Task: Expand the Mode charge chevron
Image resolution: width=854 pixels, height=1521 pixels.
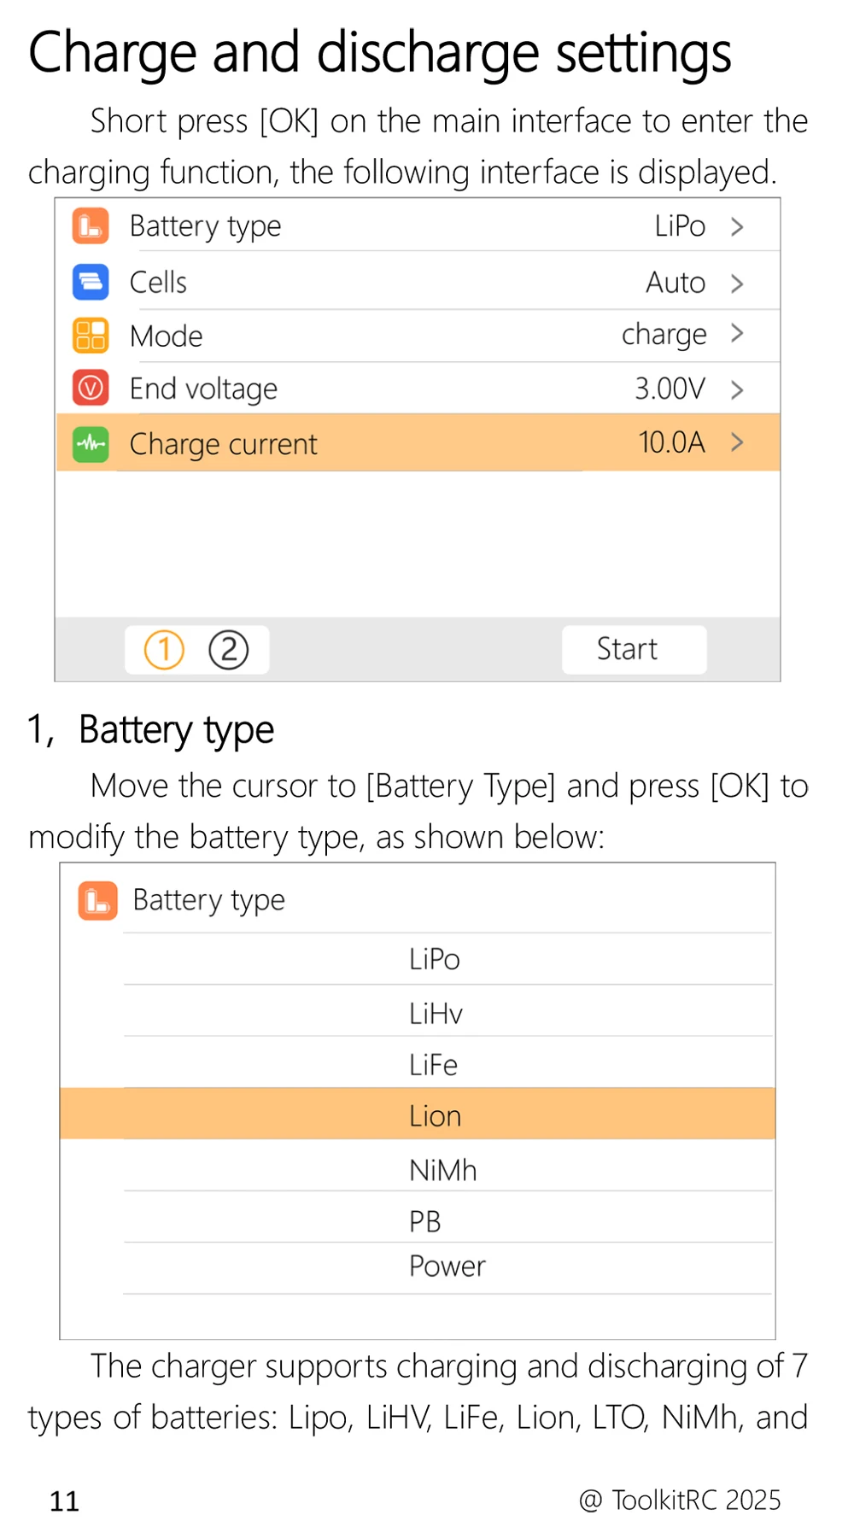Action: pos(737,333)
